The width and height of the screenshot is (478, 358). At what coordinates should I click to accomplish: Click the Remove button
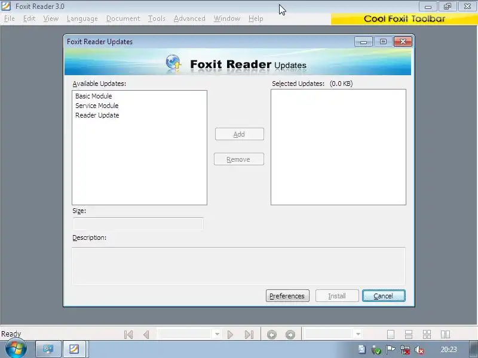click(x=238, y=159)
